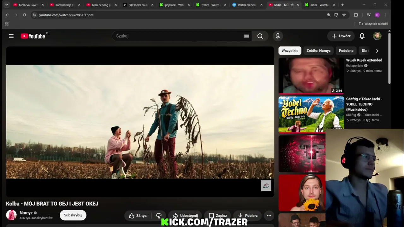Select the Wszystkie filter chip
404x227 pixels.
[290, 50]
